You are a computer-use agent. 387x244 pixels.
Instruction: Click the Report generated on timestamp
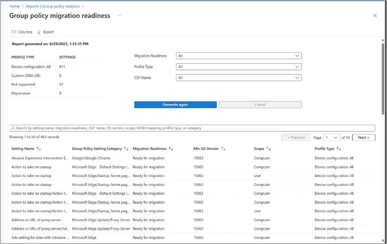pyautogui.click(x=50, y=44)
